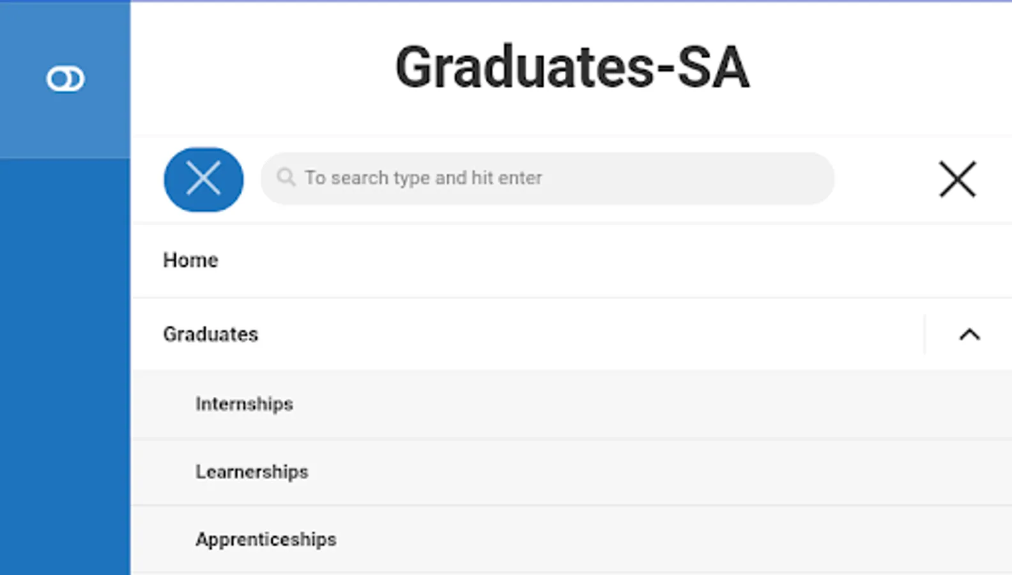This screenshot has height=575, width=1012.
Task: Click the Graduates-SA site title
Action: pos(572,68)
